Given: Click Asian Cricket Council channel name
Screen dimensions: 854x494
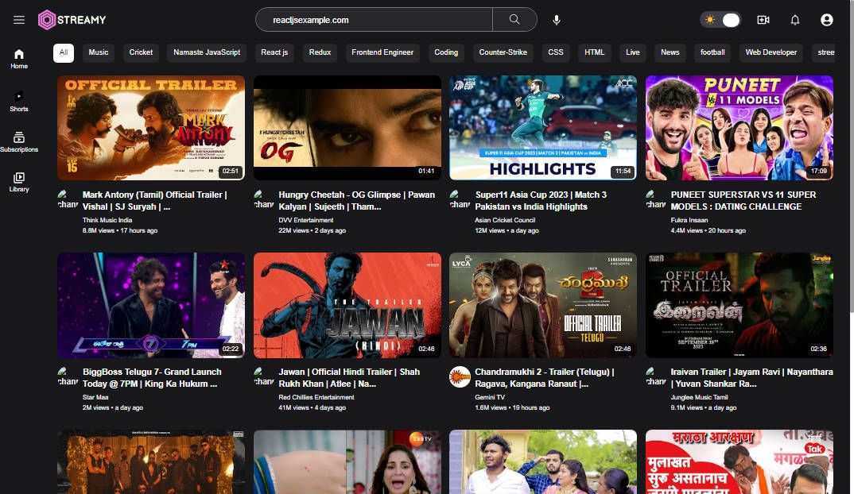Looking at the screenshot, I should (505, 220).
